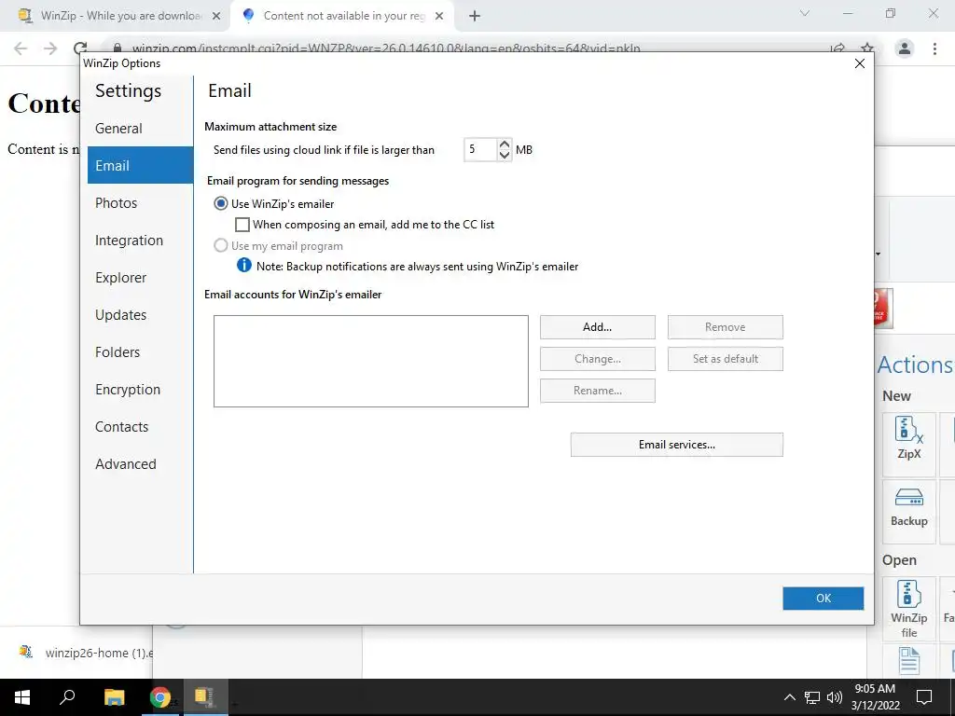This screenshot has height=716, width=955.
Task: Click the blue info note icon
Action: point(243,265)
